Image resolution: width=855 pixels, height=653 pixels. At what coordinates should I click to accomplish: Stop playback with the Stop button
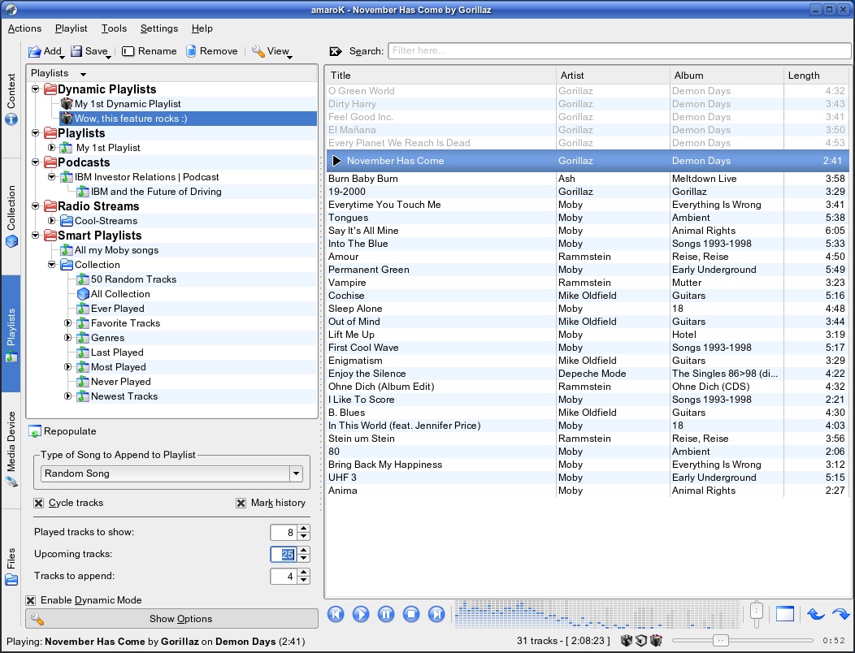411,614
